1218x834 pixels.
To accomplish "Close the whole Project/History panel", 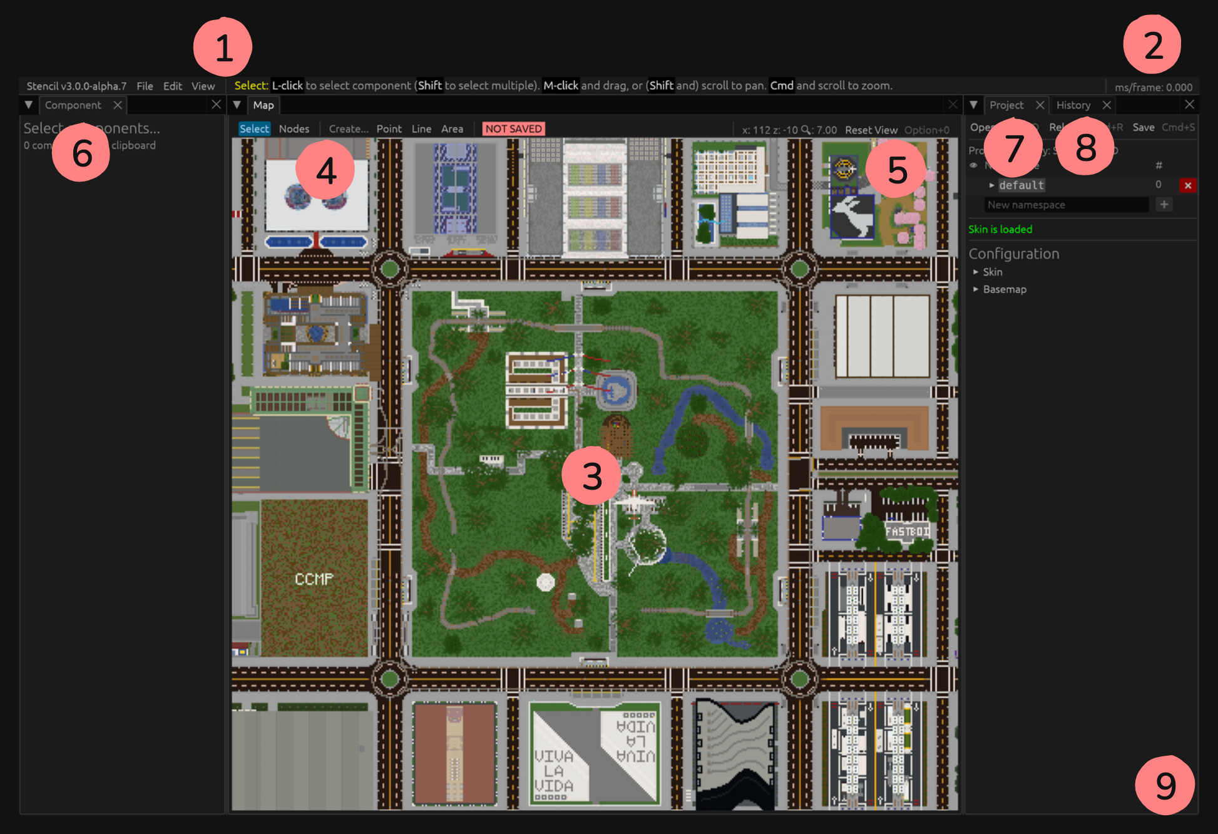I will [x=1189, y=105].
